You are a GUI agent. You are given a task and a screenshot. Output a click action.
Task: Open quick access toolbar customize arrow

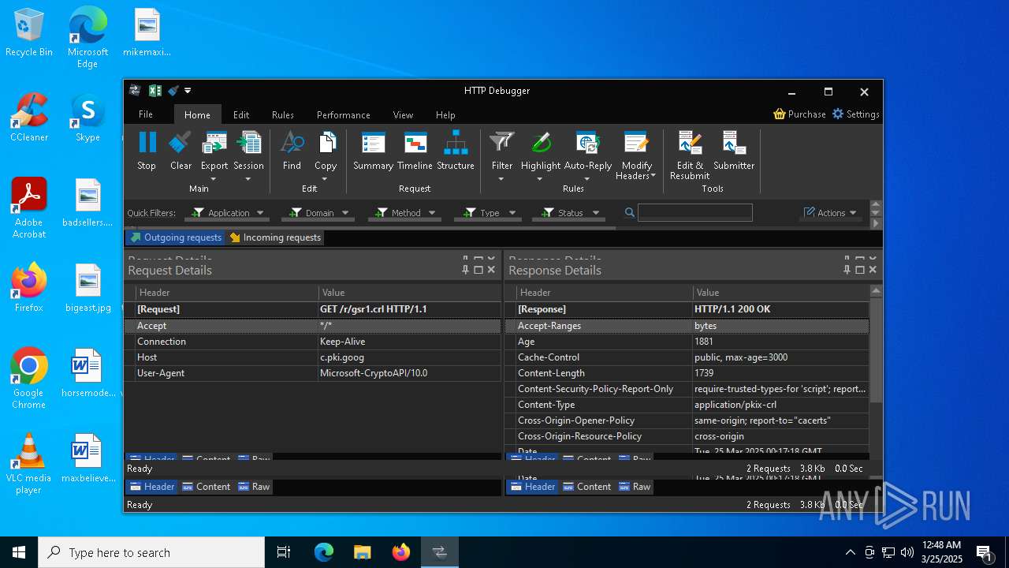point(188,91)
